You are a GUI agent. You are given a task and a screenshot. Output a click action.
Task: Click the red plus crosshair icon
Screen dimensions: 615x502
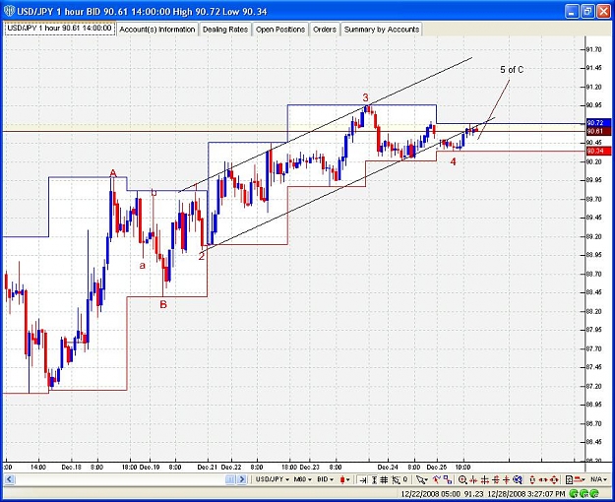[507, 479]
